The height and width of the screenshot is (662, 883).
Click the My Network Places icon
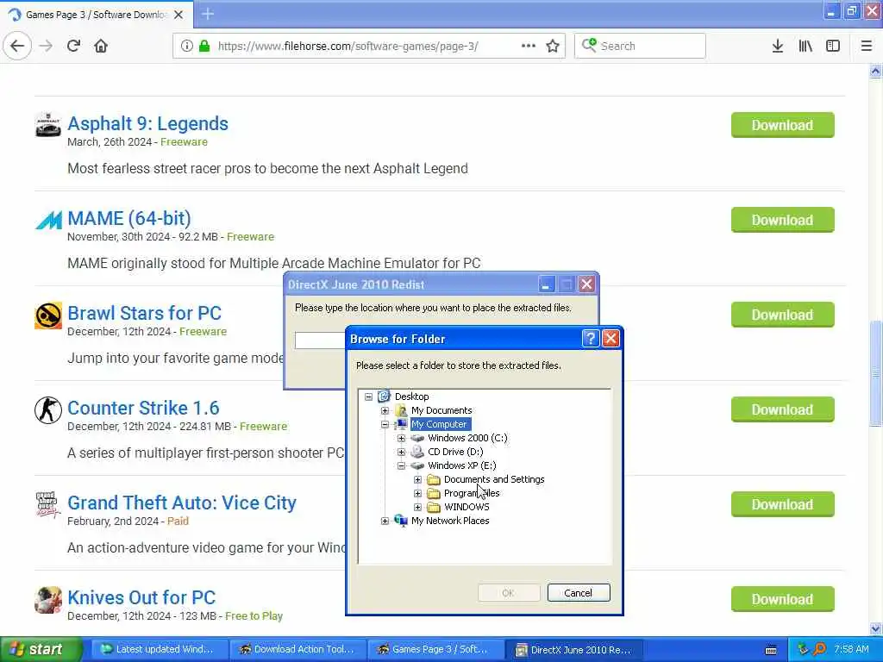[x=401, y=520]
